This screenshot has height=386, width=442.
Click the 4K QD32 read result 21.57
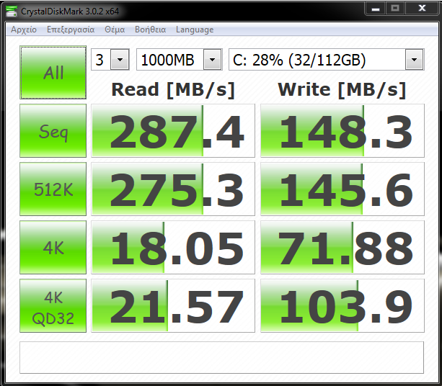point(173,306)
